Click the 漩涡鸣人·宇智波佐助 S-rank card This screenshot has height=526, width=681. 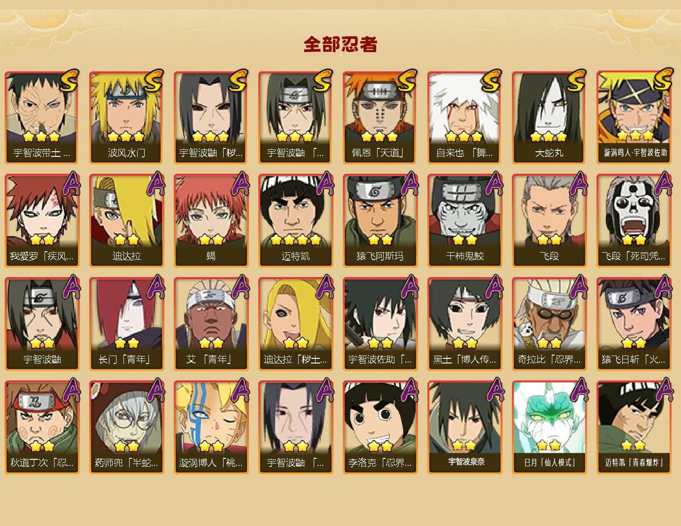coord(634,117)
